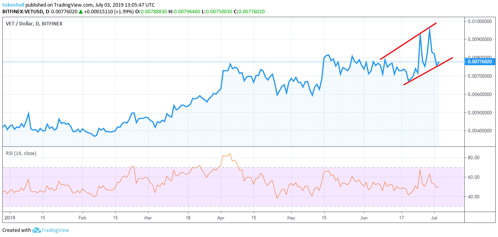Select the upper red trendline

tap(408, 41)
